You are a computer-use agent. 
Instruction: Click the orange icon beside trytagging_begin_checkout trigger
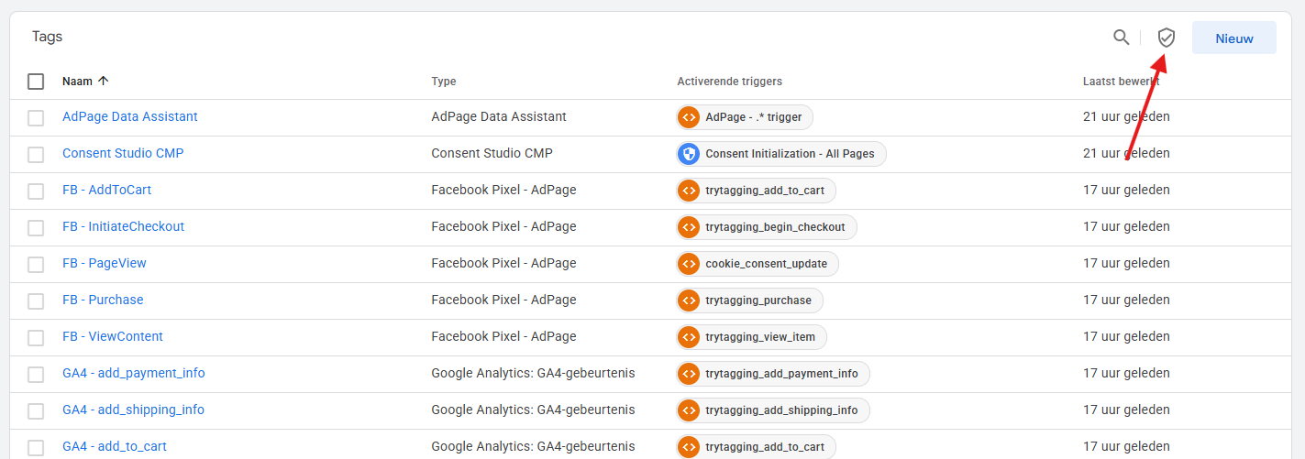click(x=689, y=227)
